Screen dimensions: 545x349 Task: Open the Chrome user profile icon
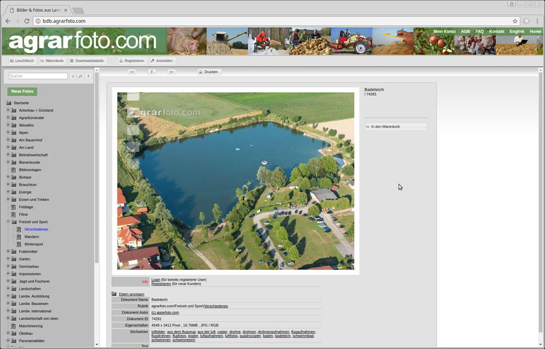point(511,4)
